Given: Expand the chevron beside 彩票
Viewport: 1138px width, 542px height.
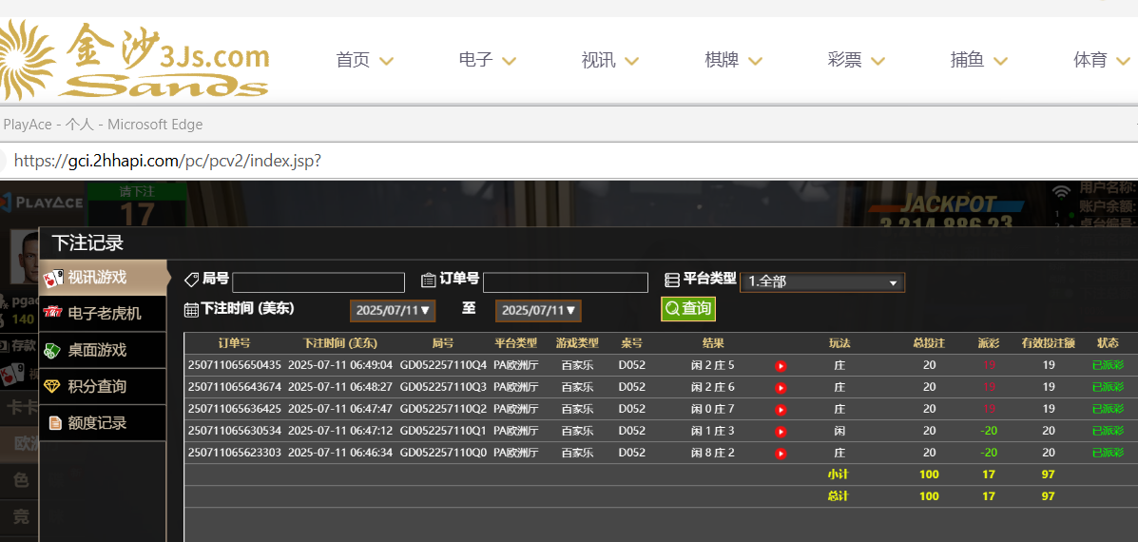Looking at the screenshot, I should click(x=878, y=62).
